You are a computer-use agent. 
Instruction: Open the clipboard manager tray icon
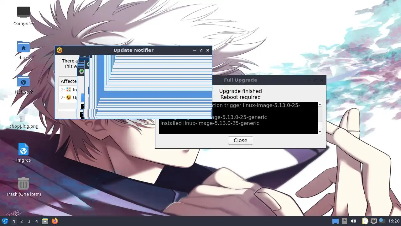pyautogui.click(x=365, y=221)
